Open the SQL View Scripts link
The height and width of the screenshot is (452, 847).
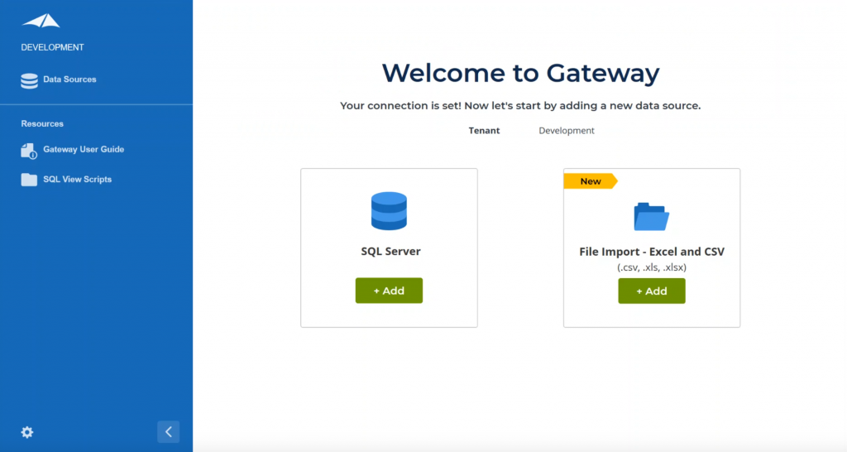77,180
